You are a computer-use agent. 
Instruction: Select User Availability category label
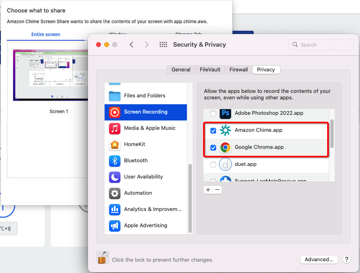(x=144, y=177)
